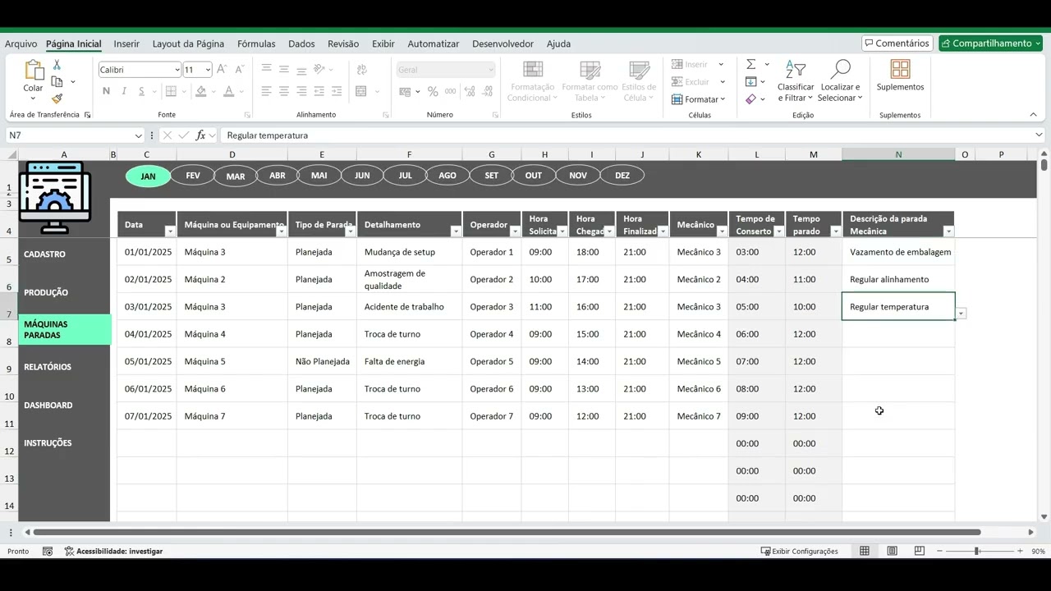This screenshot has height=591, width=1051.
Task: Click the computer gear logo image
Action: (55, 198)
